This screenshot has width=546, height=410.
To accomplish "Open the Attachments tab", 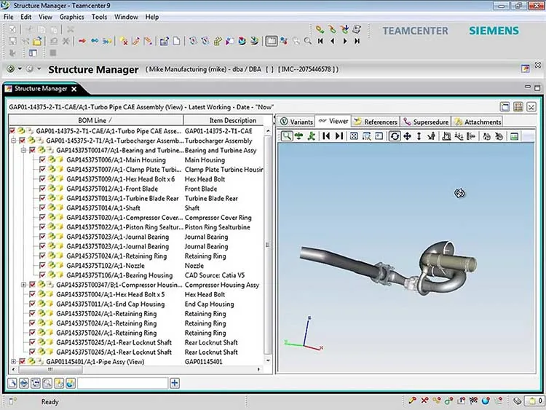I will click(478, 122).
